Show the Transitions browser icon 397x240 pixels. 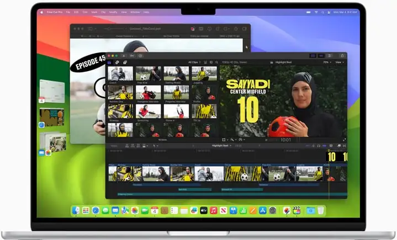pyautogui.click(x=345, y=146)
